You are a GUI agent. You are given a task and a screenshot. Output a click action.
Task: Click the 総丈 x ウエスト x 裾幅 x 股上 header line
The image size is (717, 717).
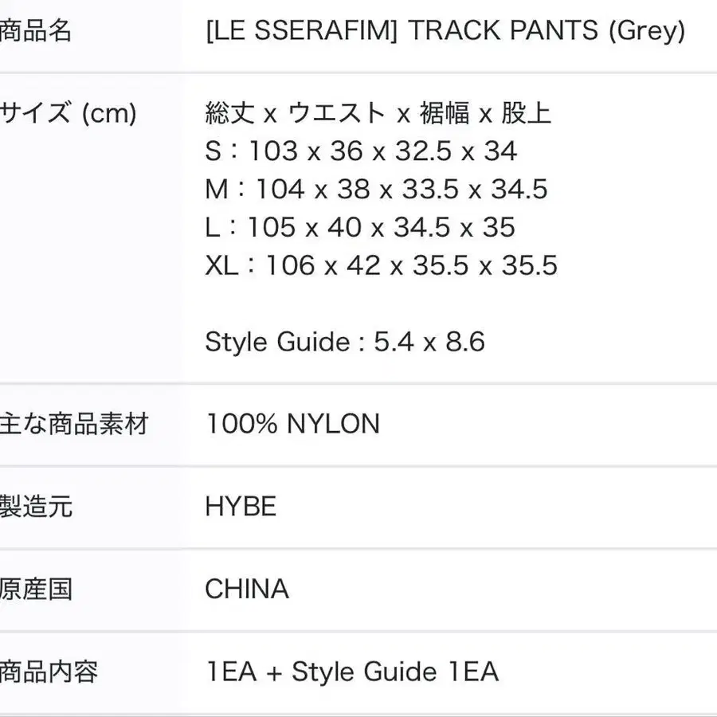(378, 113)
